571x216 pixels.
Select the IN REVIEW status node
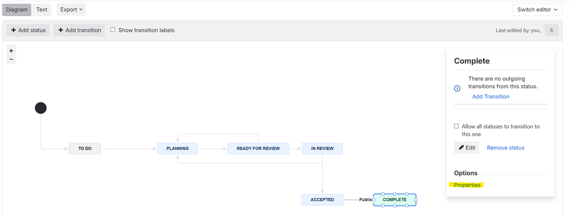click(322, 149)
